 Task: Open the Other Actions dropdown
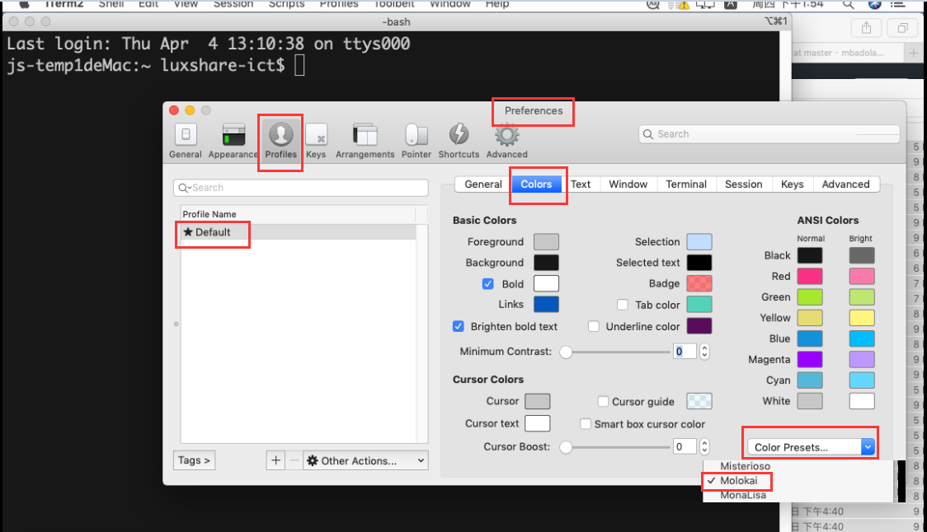point(365,460)
